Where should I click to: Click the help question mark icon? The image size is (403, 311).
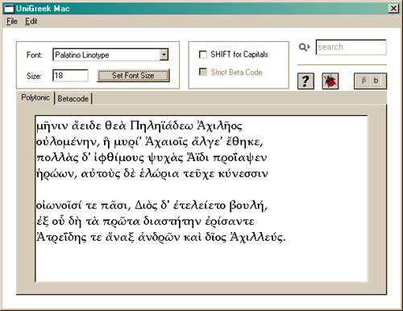point(305,81)
